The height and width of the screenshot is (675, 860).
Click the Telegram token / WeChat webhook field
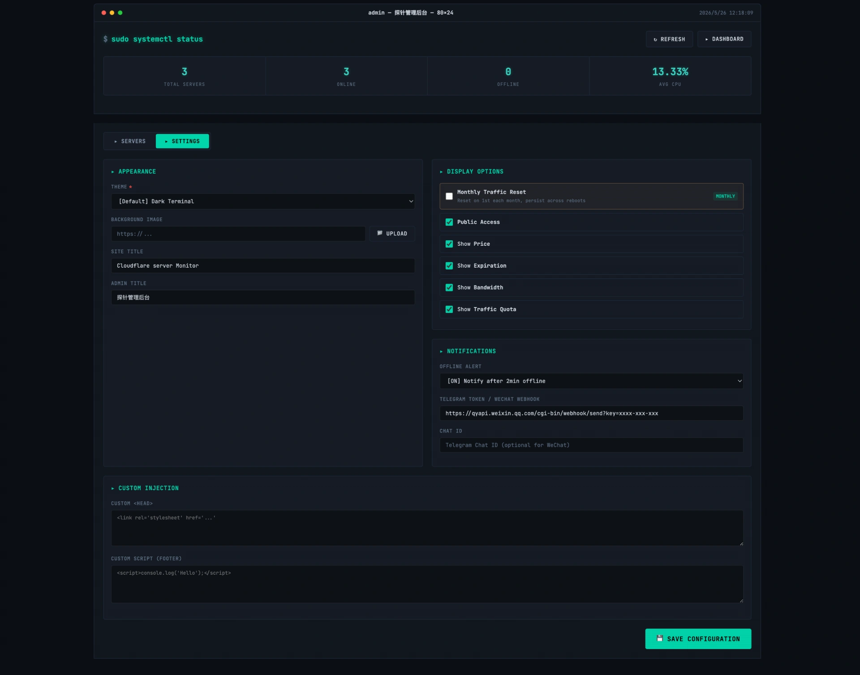pyautogui.click(x=591, y=413)
